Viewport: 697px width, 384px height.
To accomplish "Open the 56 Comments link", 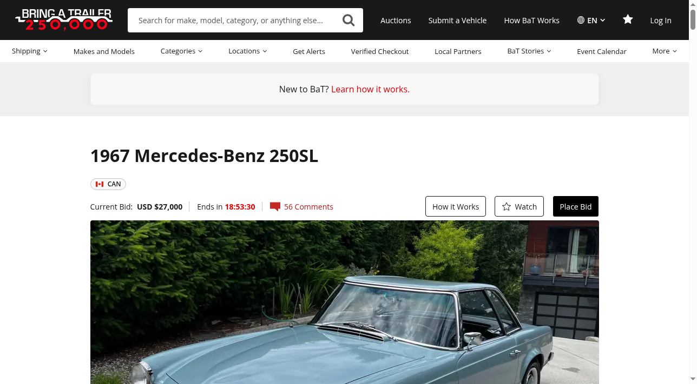I will 308,207.
